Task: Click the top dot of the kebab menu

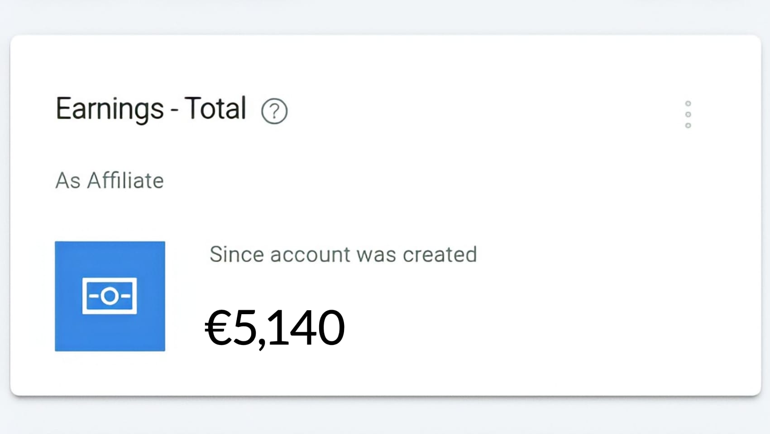Action: pos(688,104)
